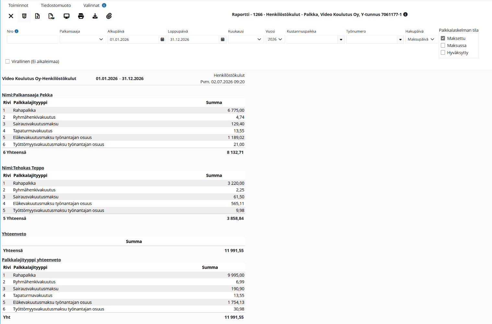Select summary Rahapalkka amount 9 995,00
This screenshot has width=492, height=324.
(236, 275)
